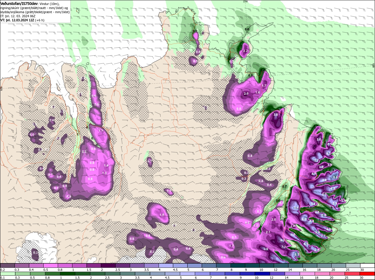The width and height of the screenshot is (375, 280).
Task: Click the 15W longitude label at top
Action: (245, 1)
